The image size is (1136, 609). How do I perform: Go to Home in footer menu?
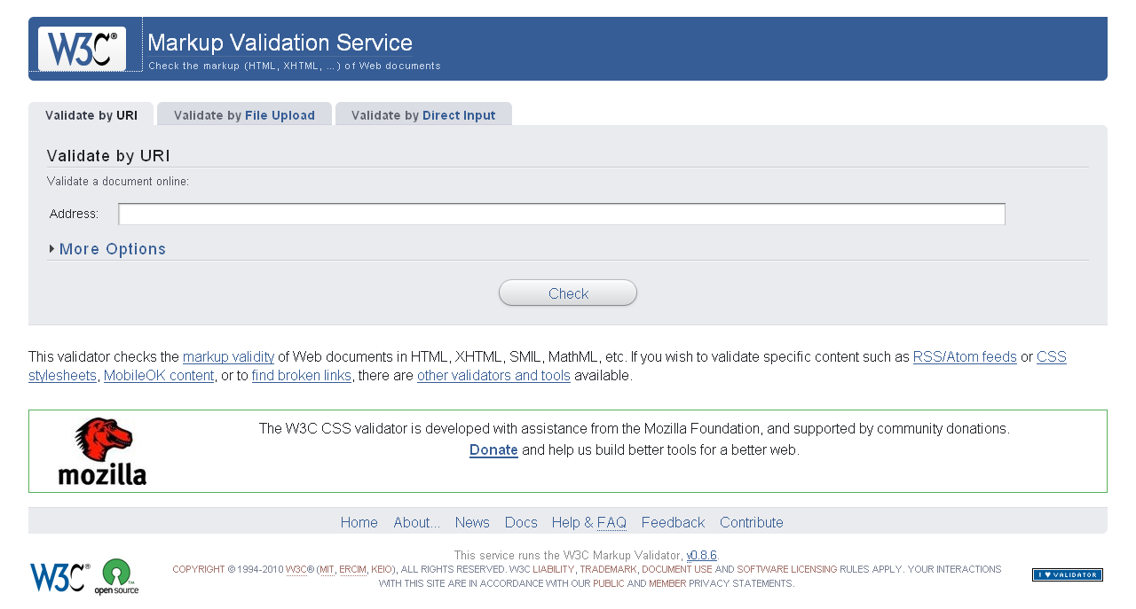pos(359,523)
